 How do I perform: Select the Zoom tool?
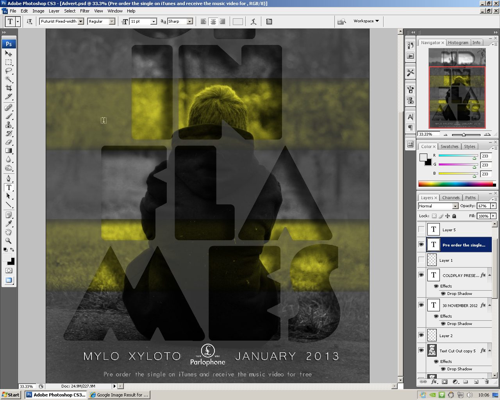9,241
